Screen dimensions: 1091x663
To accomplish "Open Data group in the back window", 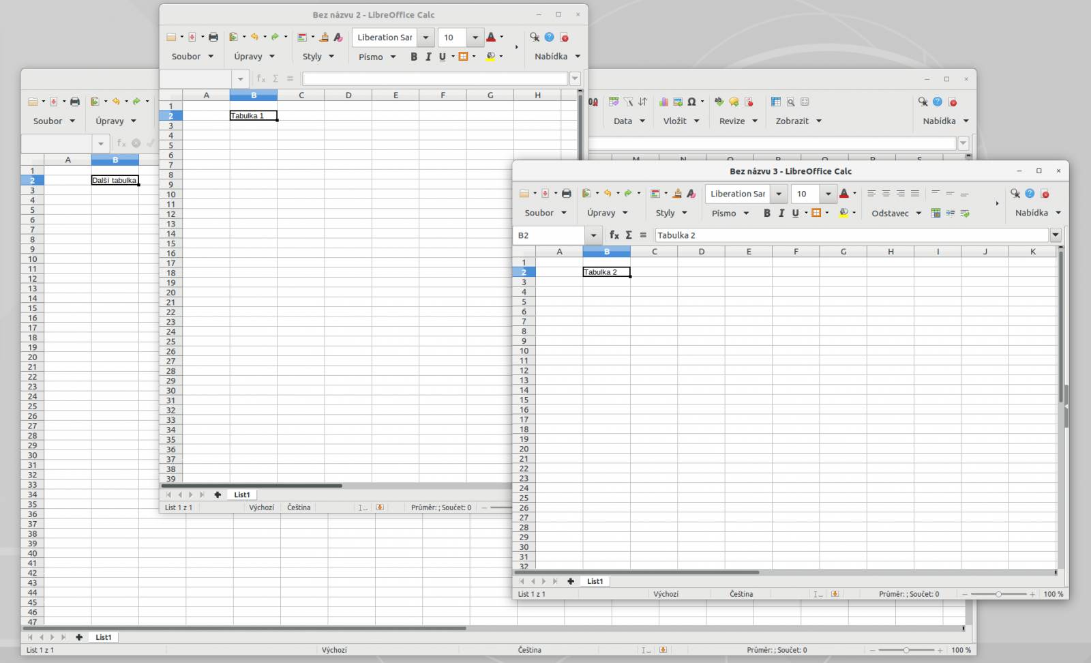I will coord(629,121).
